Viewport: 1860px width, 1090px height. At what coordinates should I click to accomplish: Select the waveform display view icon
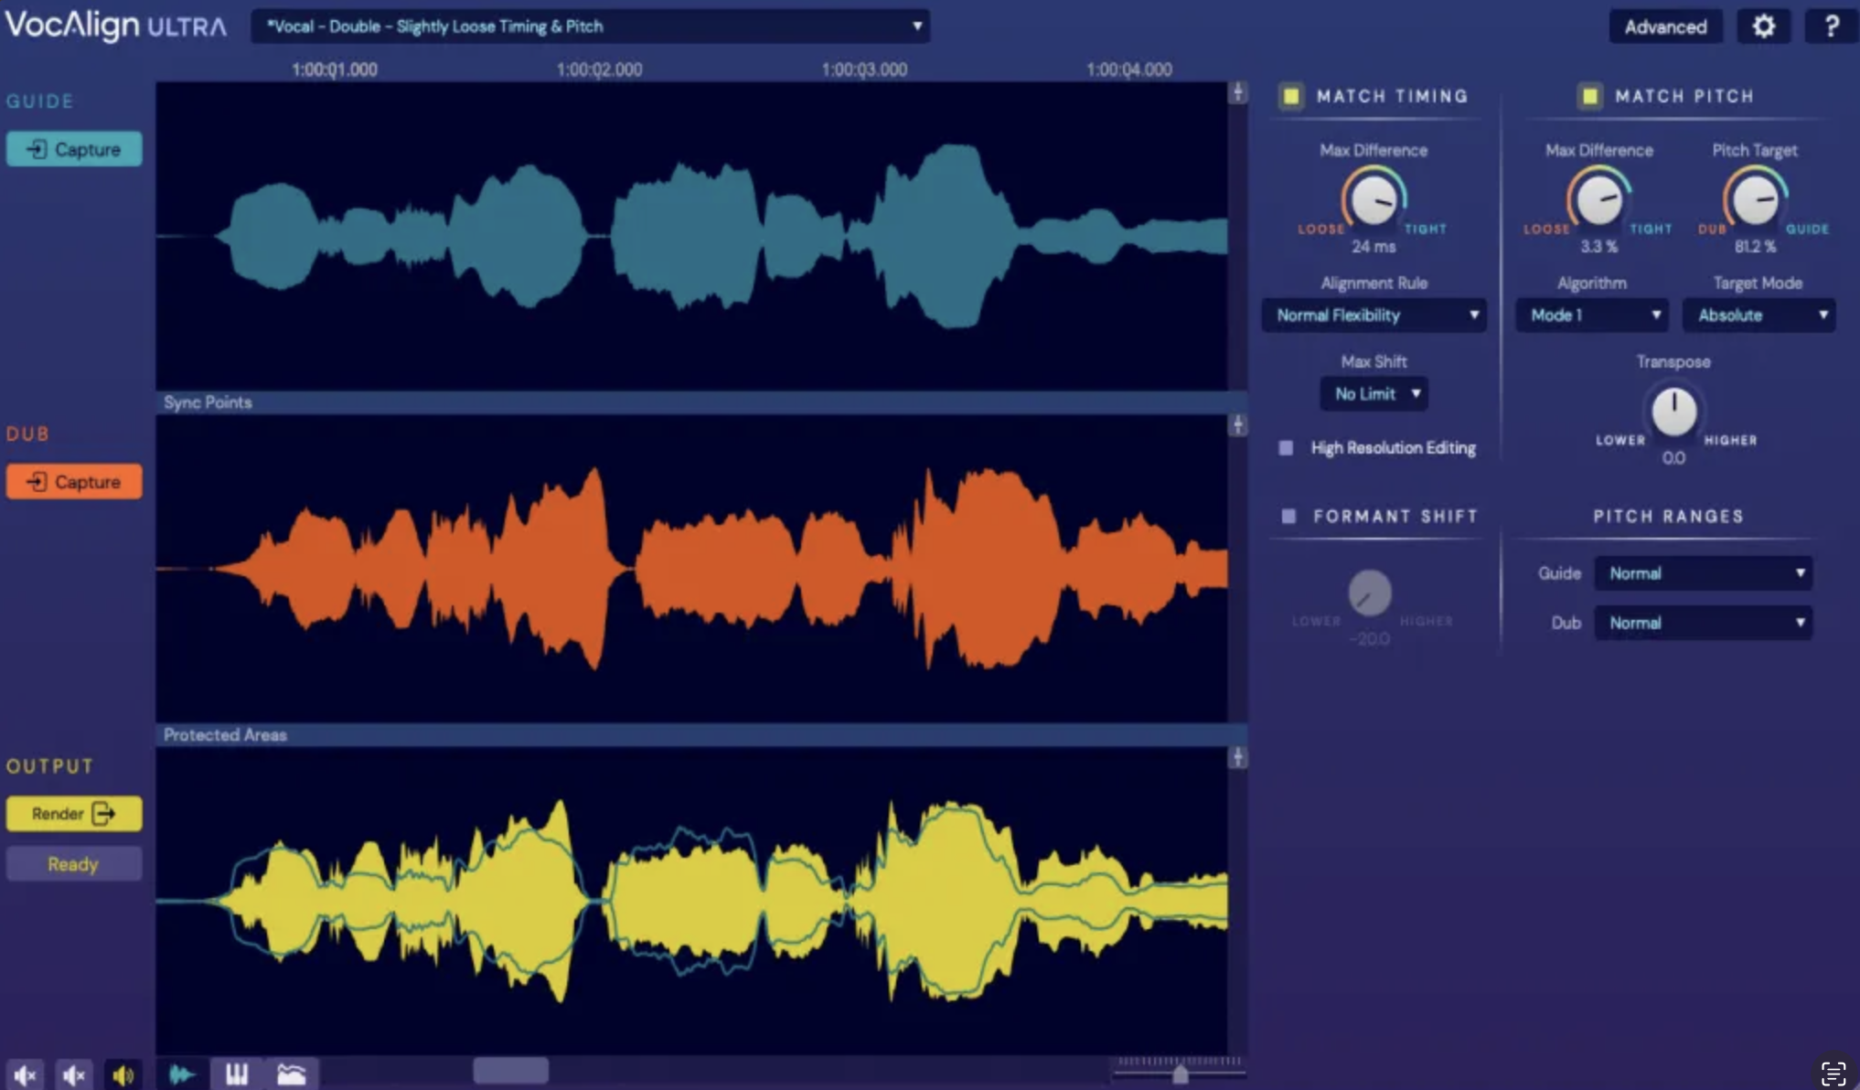[x=183, y=1074]
